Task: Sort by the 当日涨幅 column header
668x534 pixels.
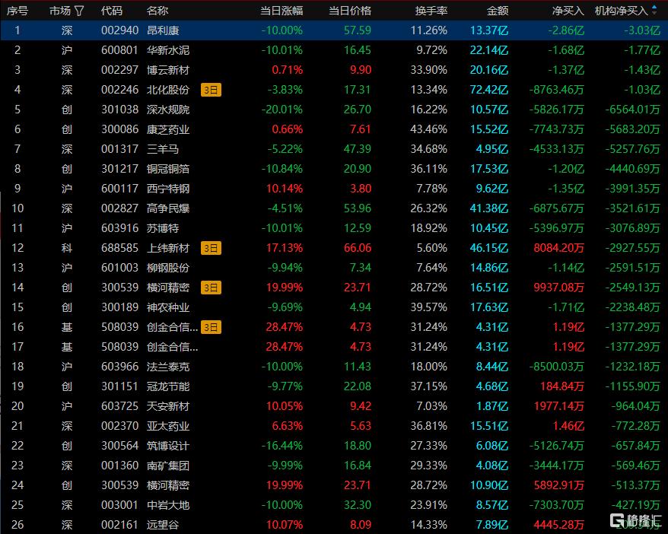Action: point(282,11)
